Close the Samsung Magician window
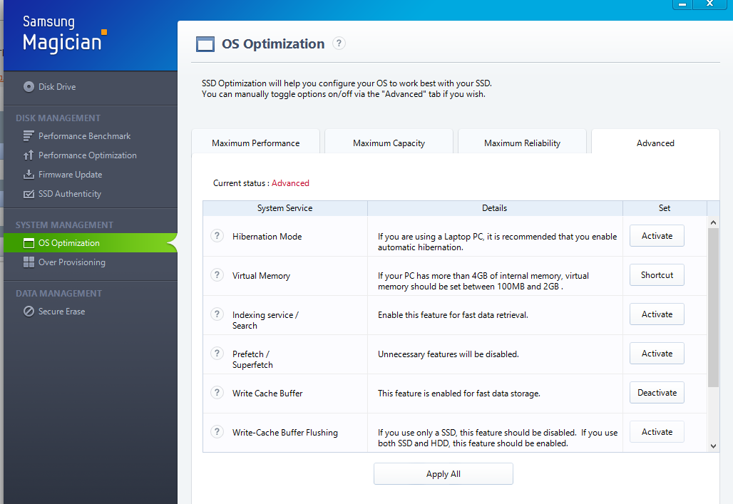The image size is (733, 504). (x=709, y=4)
